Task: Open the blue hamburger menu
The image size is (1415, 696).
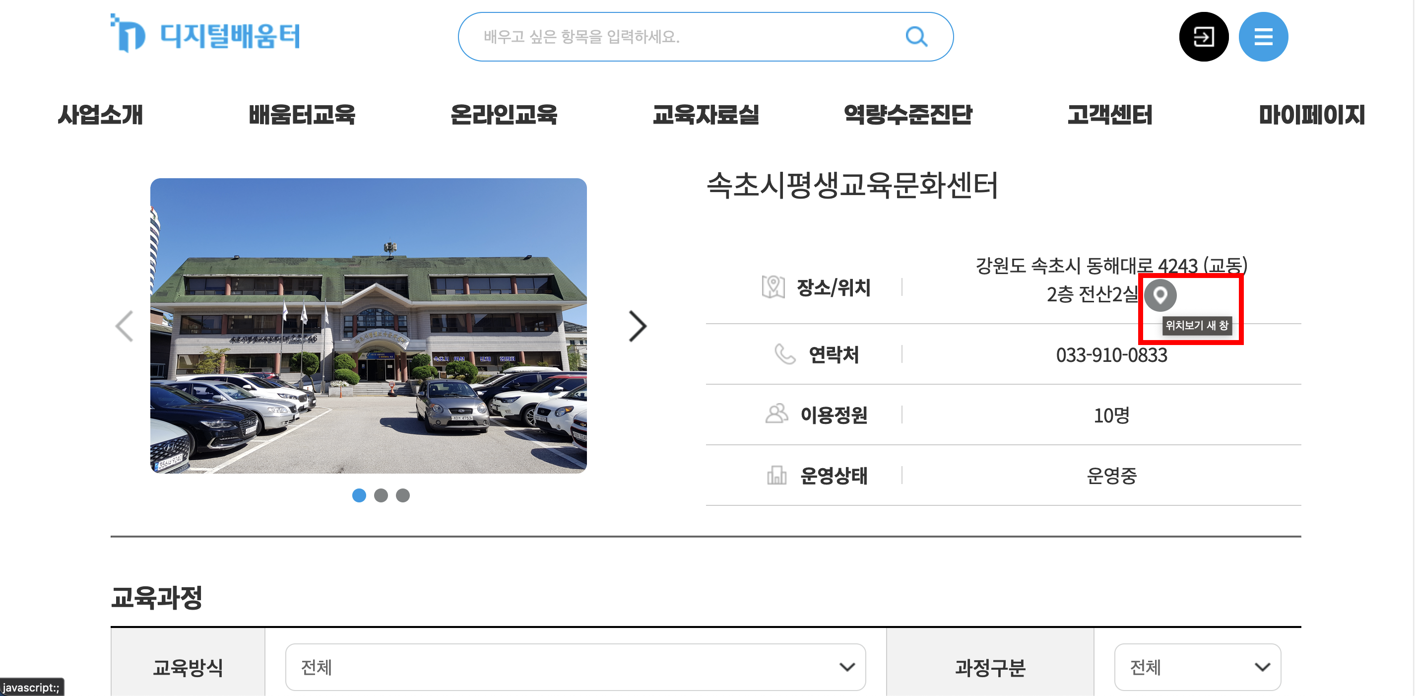Action: click(x=1262, y=37)
